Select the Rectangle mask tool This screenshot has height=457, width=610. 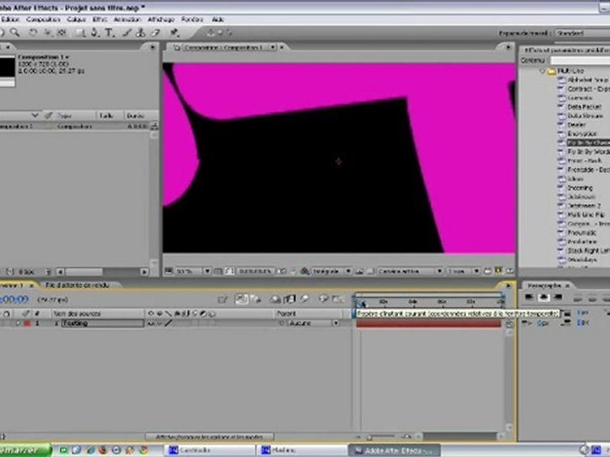pyautogui.click(x=81, y=32)
